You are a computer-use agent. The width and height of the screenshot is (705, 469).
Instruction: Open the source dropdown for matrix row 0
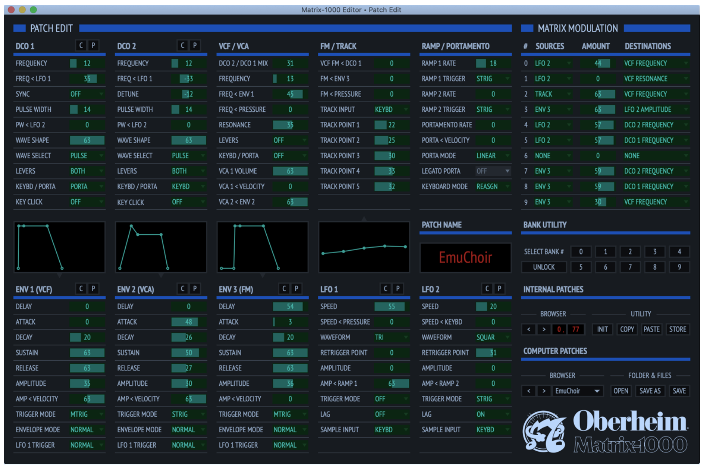553,63
